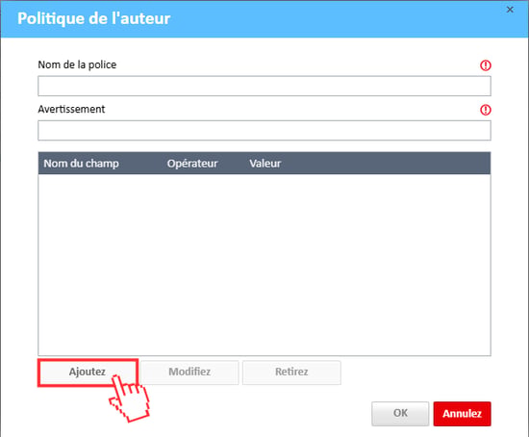
Task: Click the Avertissement label
Action: [71, 109]
